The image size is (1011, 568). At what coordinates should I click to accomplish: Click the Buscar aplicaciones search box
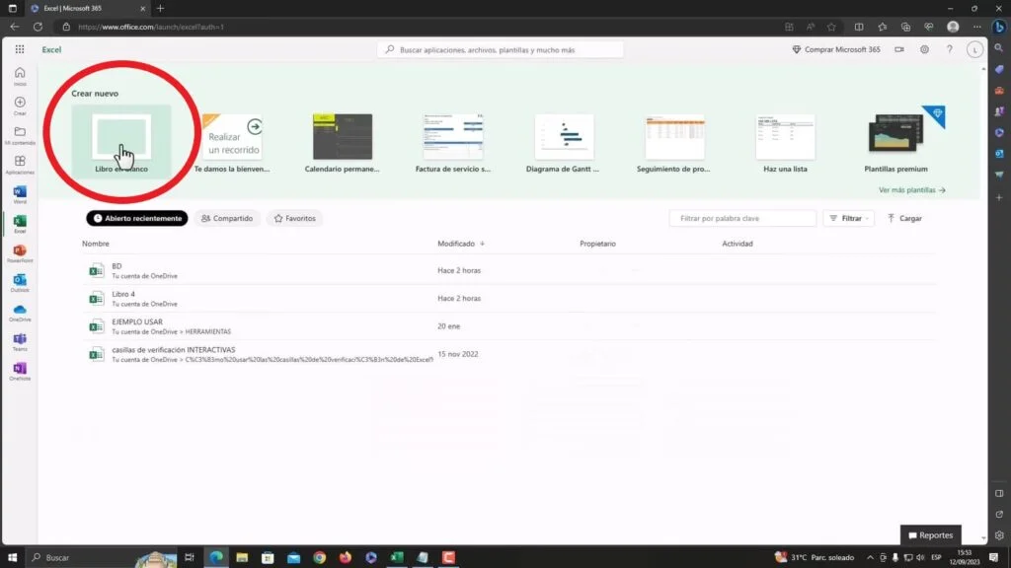pyautogui.click(x=501, y=49)
